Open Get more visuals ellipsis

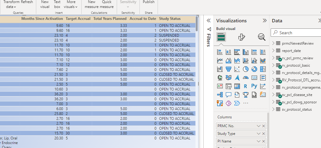[x=246, y=103]
